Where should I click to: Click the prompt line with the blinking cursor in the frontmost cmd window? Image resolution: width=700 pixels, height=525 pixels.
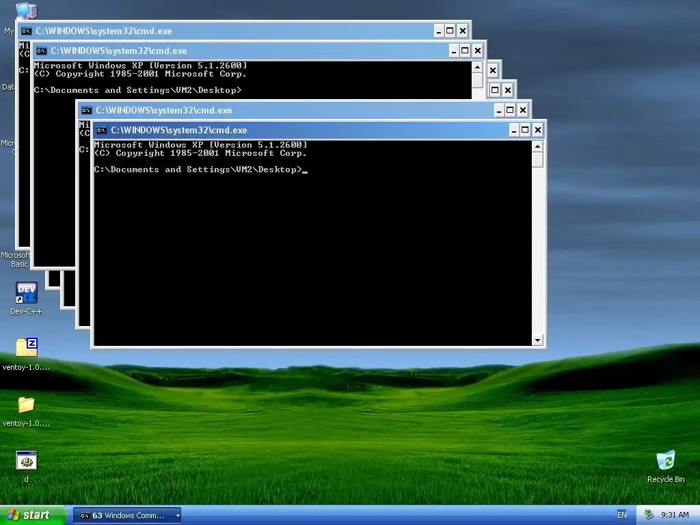(200, 170)
